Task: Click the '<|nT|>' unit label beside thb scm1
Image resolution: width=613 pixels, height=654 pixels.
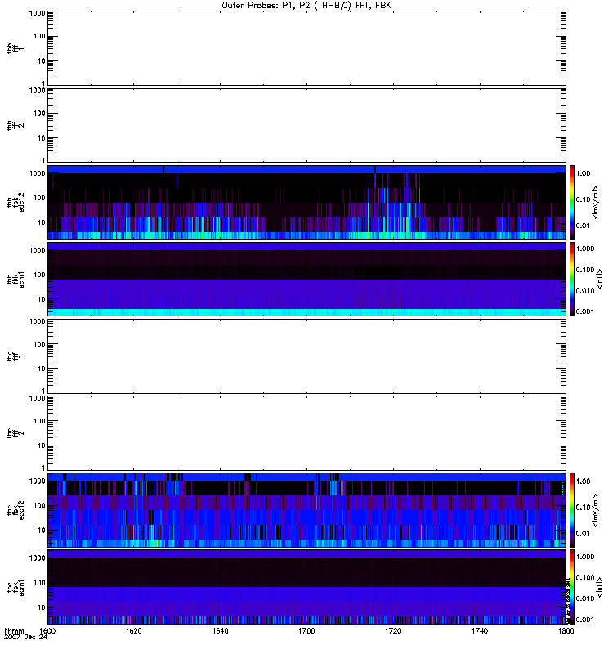Action: click(599, 279)
